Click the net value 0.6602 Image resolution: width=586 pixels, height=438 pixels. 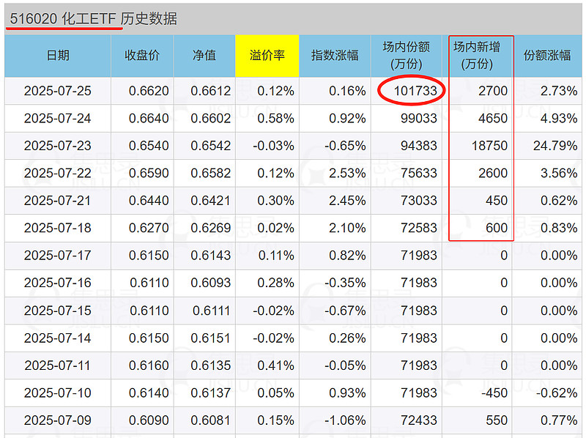pyautogui.click(x=211, y=119)
